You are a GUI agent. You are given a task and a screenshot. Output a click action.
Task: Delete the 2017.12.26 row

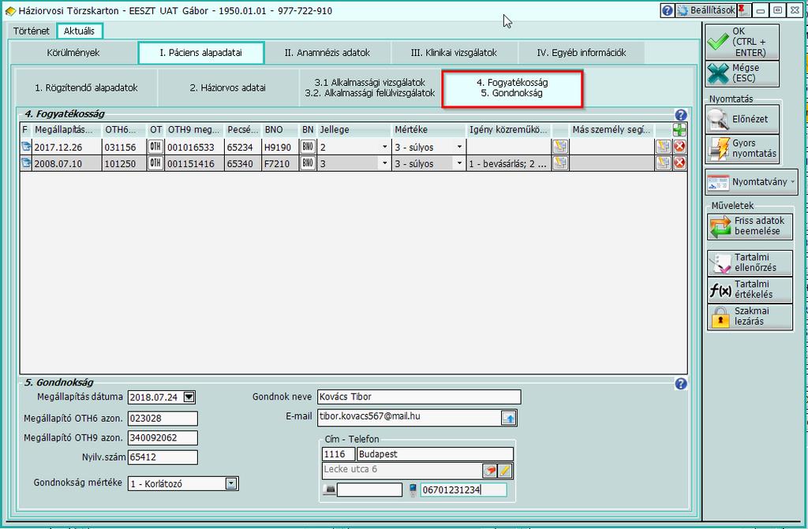(x=679, y=147)
